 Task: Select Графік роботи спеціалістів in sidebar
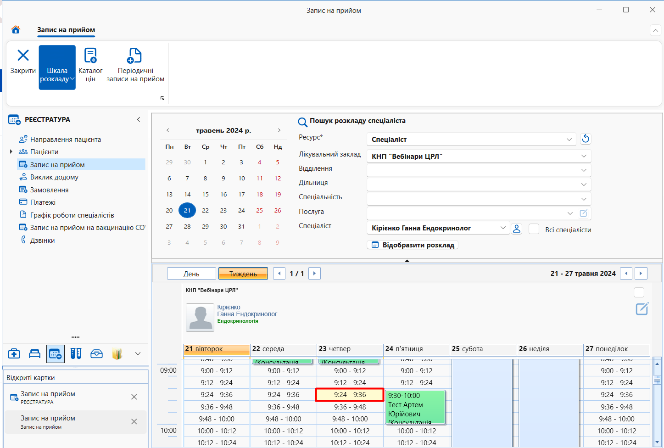click(x=72, y=215)
